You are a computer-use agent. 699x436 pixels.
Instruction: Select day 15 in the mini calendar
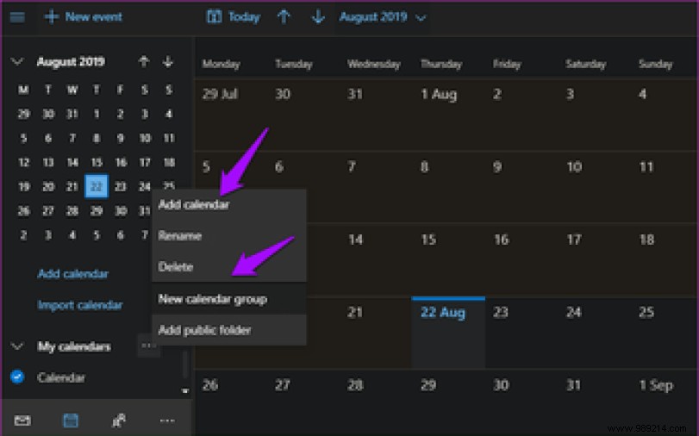97,162
